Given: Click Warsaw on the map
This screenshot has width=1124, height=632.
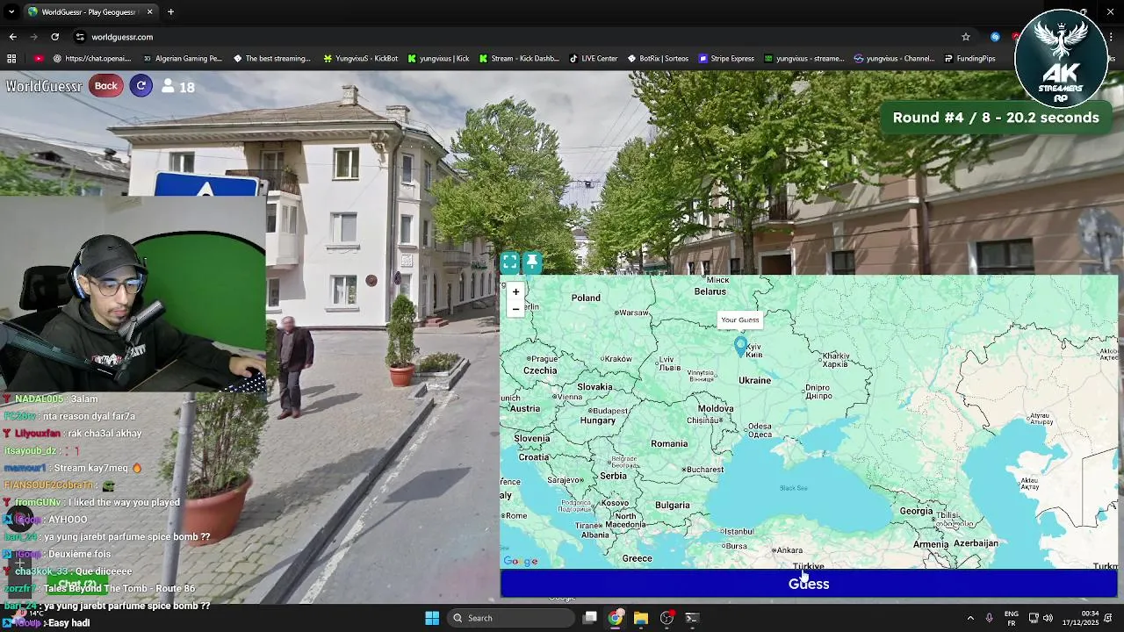Looking at the screenshot, I should point(632,312).
